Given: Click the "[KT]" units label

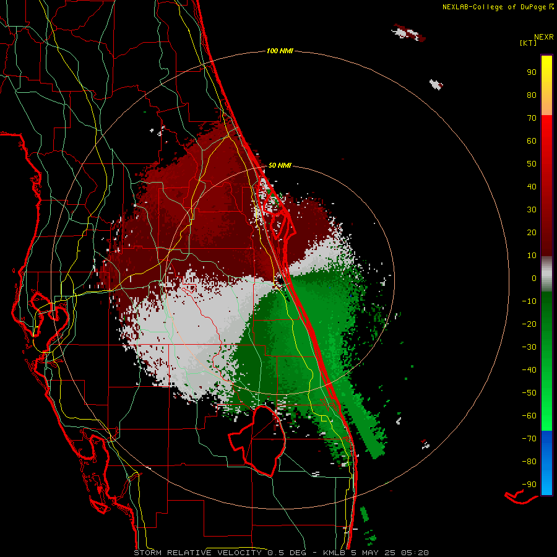Looking at the screenshot, I should pos(528,43).
